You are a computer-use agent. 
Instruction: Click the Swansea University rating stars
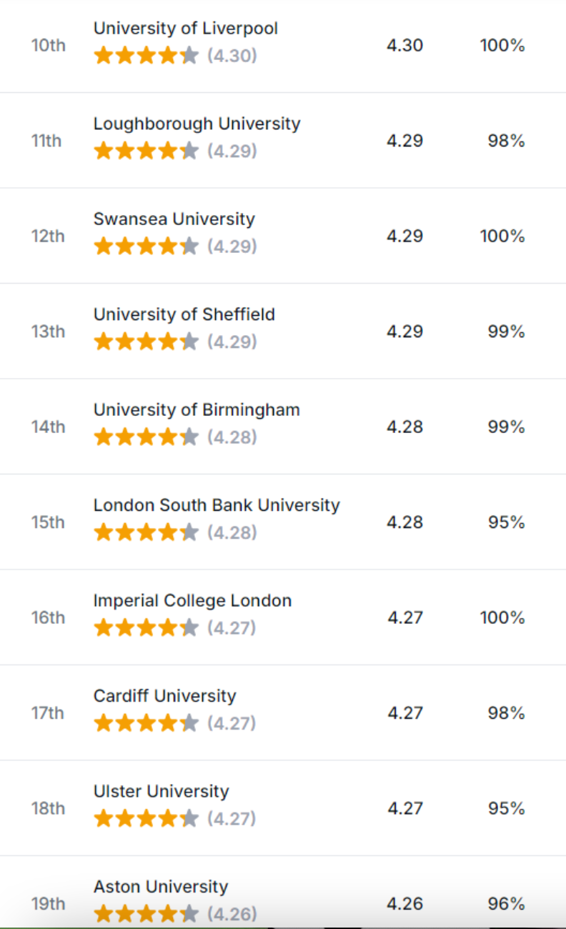click(x=146, y=247)
